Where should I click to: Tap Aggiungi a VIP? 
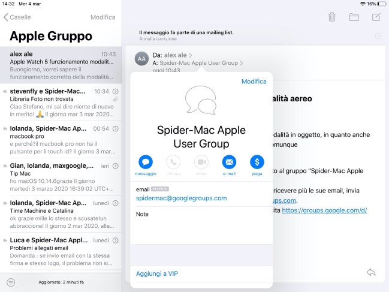157,273
